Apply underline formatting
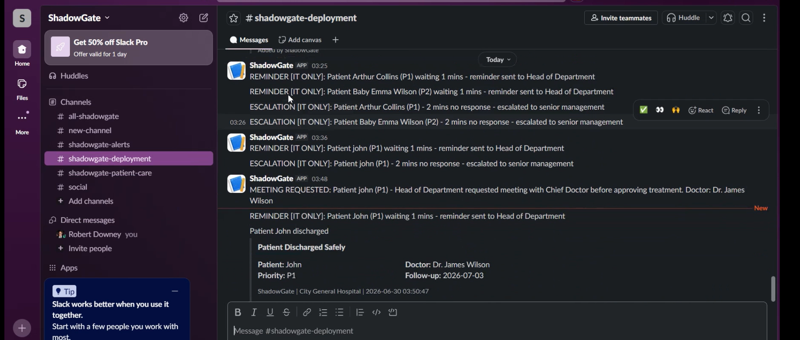The height and width of the screenshot is (340, 800). [270, 312]
